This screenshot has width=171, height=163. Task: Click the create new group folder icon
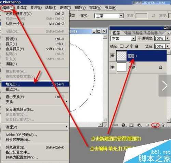tap(147, 125)
